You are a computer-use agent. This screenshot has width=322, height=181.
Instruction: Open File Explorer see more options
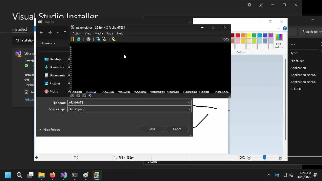(293, 44)
